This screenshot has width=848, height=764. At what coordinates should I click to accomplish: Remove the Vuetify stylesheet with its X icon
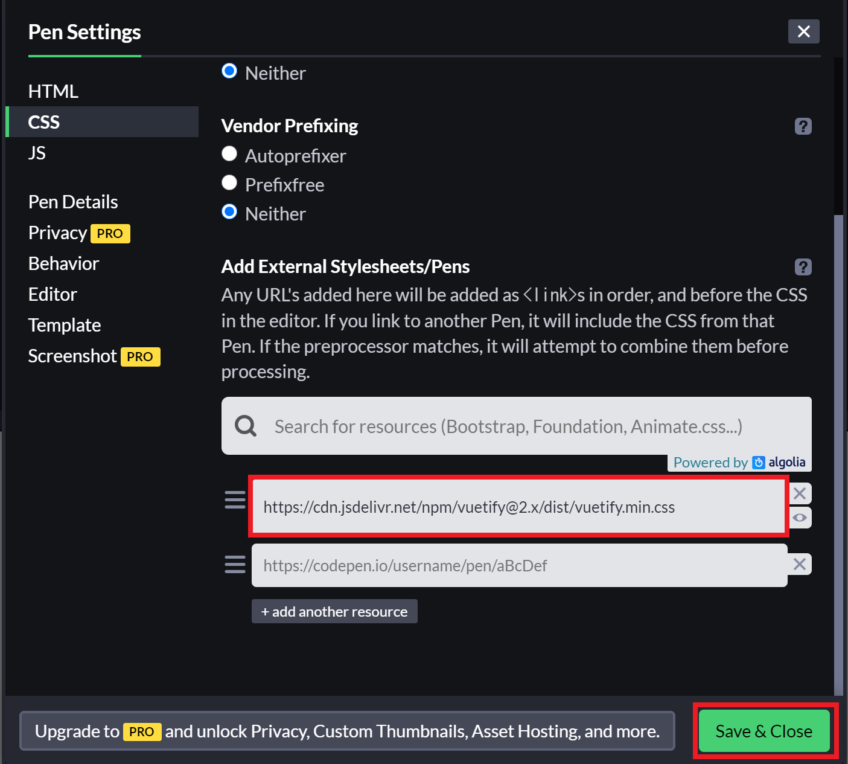(x=799, y=493)
